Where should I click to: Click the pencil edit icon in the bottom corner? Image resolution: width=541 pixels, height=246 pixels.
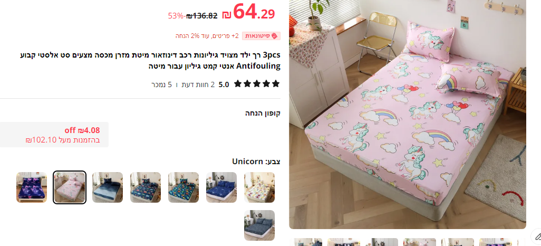point(537,237)
